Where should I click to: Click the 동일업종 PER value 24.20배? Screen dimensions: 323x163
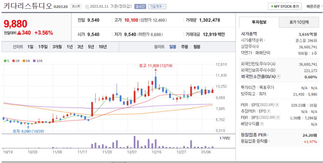310,135
